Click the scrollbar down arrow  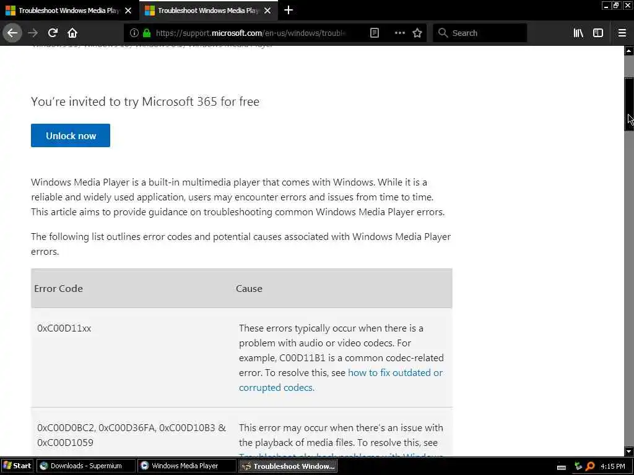[x=629, y=451]
